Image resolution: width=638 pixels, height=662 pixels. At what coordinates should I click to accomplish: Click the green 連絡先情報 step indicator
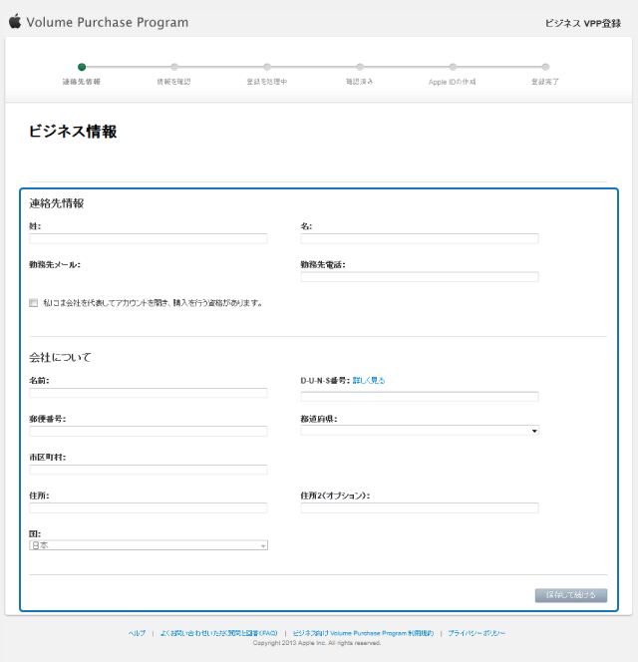click(x=82, y=67)
